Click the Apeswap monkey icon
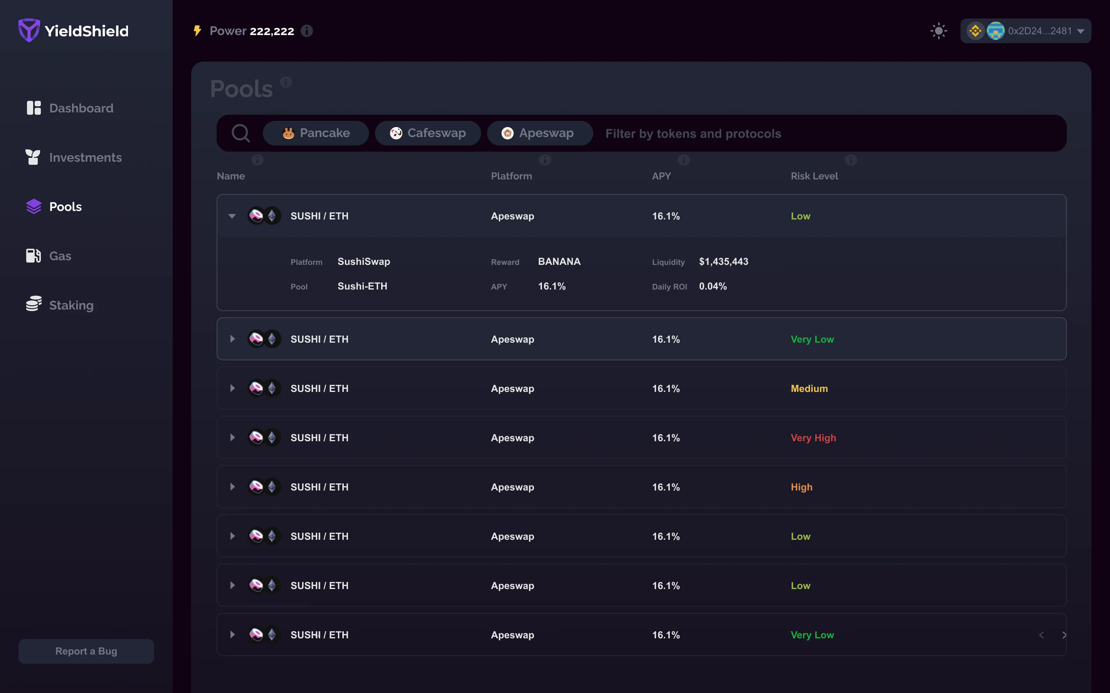1110x693 pixels. 507,133
